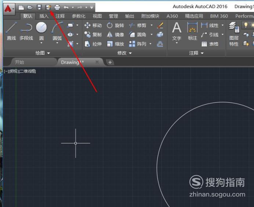Screen dimensions: 254x207
Task: Open the A360 ribbon tab
Action: [172, 16]
